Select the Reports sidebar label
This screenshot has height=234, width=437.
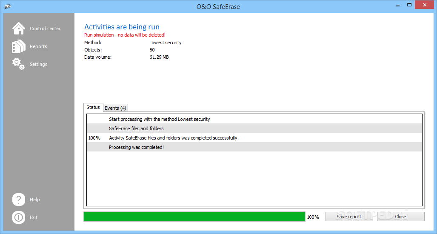38,46
